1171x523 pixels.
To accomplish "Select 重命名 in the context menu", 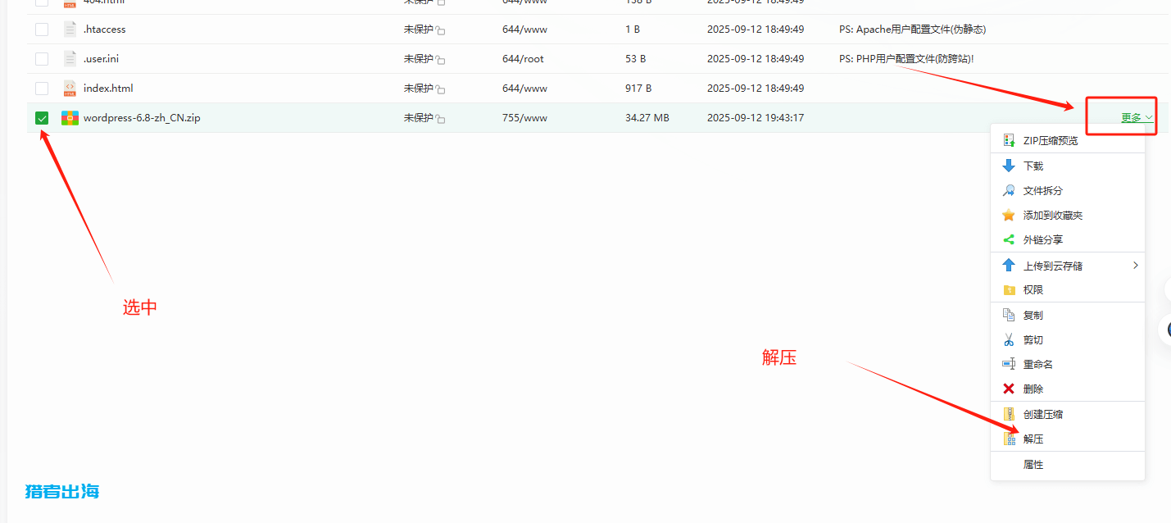I will (1037, 365).
